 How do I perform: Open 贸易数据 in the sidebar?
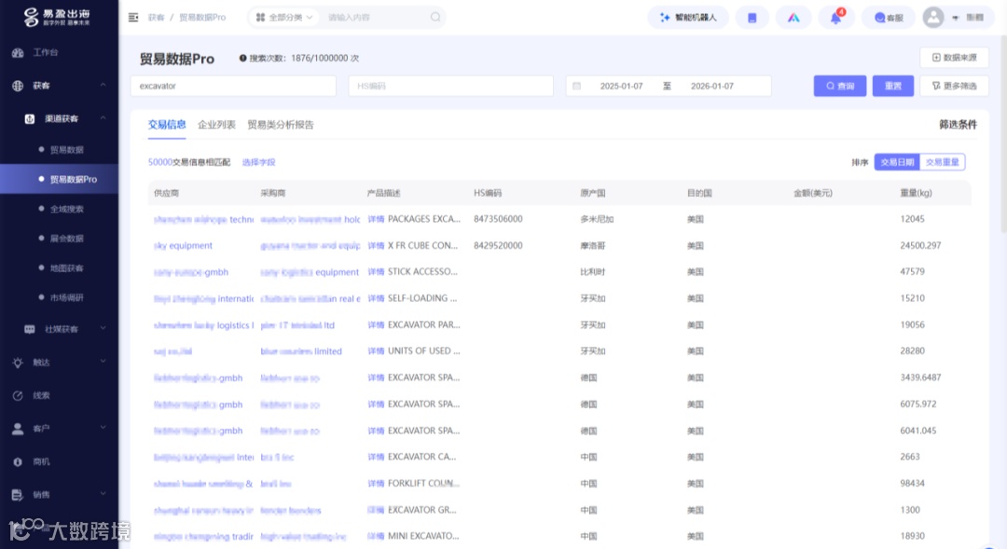click(67, 150)
